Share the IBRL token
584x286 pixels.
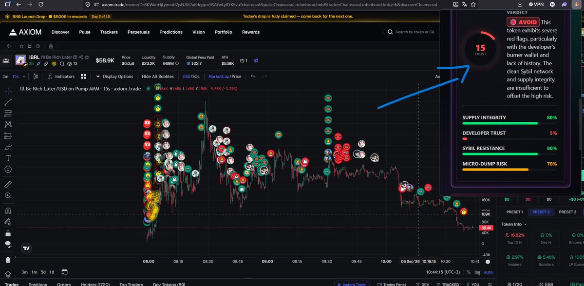[81, 57]
